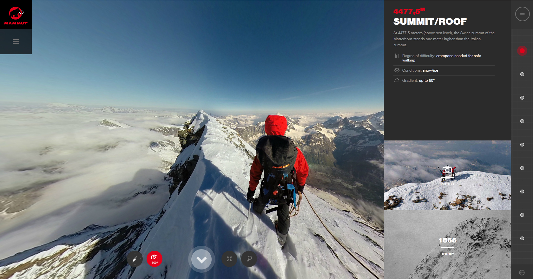Jump to the third route waypoint dot
Screen dimensions: 533x279
tap(522, 98)
